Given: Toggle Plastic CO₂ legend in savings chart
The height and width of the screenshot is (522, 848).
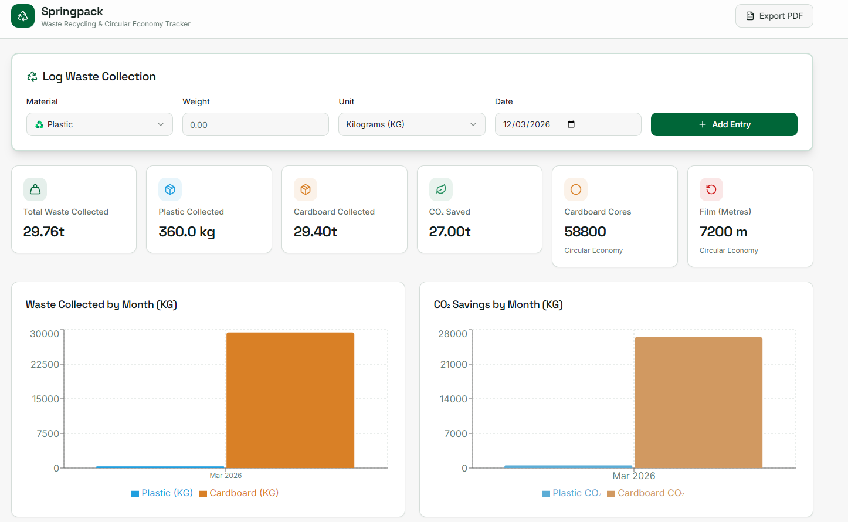Looking at the screenshot, I should [572, 493].
